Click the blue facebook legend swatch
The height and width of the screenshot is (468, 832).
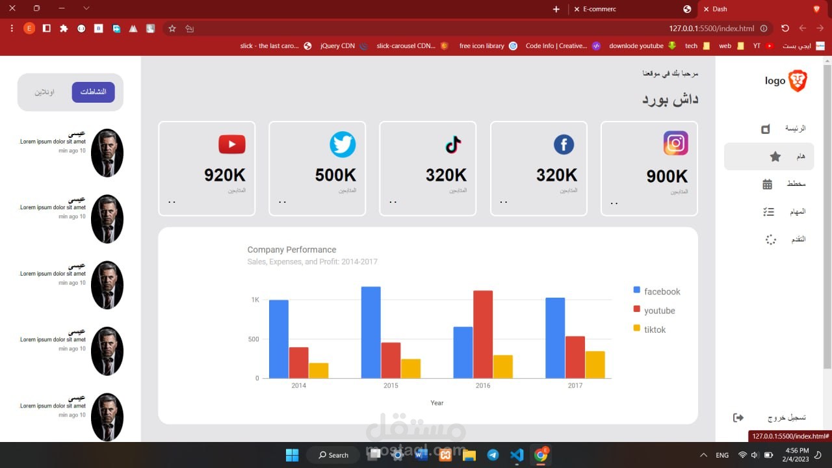[x=637, y=290]
